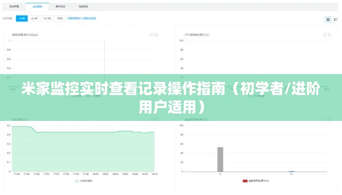
Task: Click the CPU usage chart title
Action: click(x=196, y=35)
